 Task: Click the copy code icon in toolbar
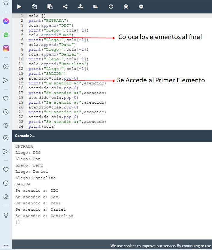click(x=34, y=7)
